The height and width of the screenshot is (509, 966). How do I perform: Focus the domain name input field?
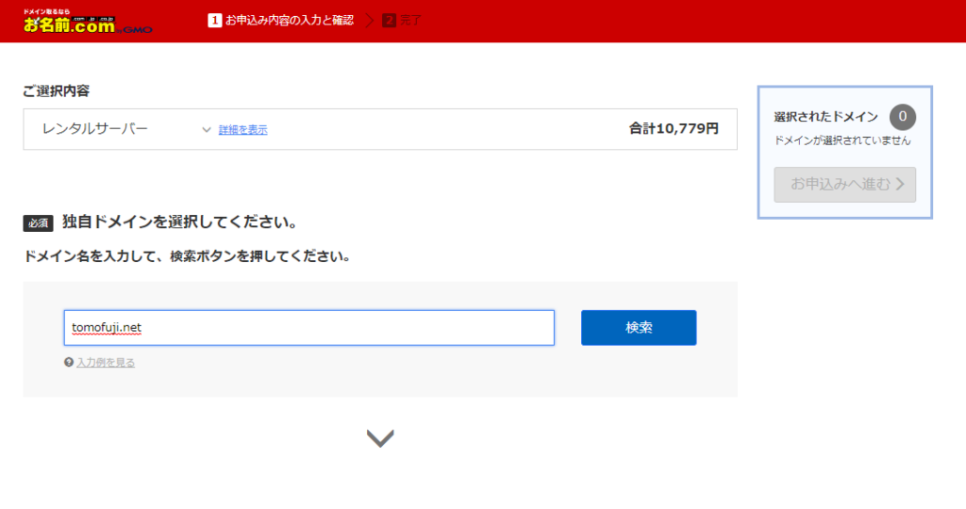click(x=309, y=327)
